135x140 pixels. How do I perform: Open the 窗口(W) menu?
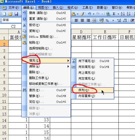[x=117, y=8]
